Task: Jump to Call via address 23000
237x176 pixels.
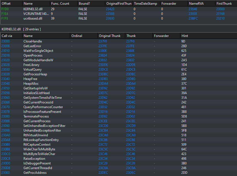Action: [6, 41]
